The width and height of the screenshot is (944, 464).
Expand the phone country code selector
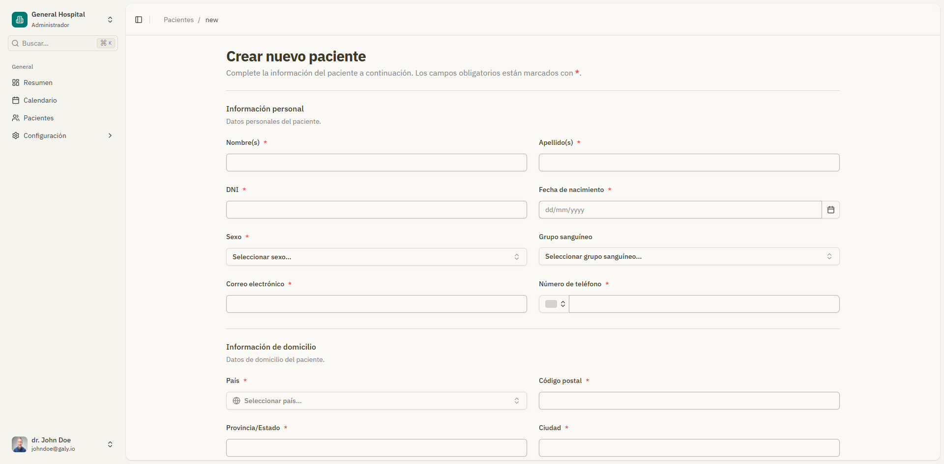click(x=553, y=304)
